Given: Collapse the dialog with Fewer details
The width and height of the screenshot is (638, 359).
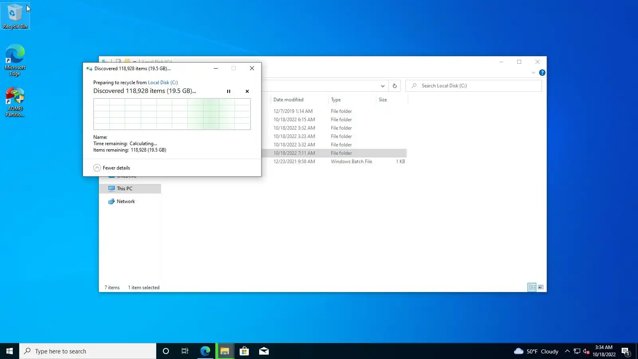Looking at the screenshot, I should (112, 168).
